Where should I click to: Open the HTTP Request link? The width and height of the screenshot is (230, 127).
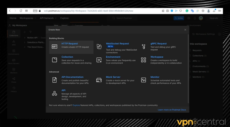pos(70,44)
